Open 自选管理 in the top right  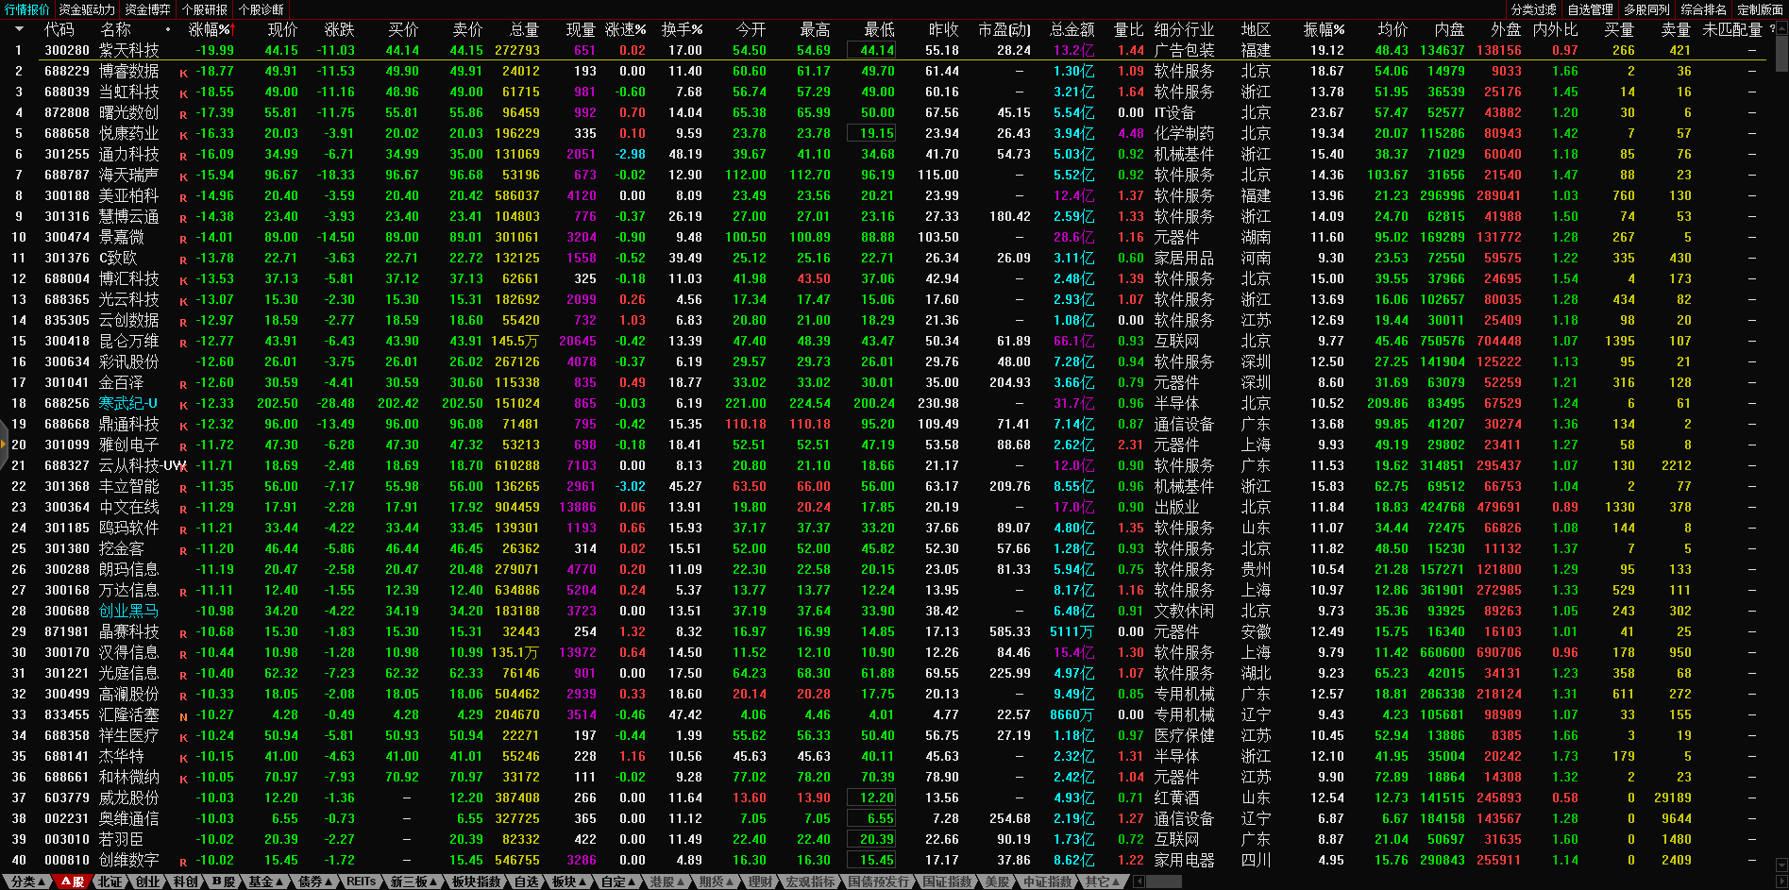click(1590, 9)
